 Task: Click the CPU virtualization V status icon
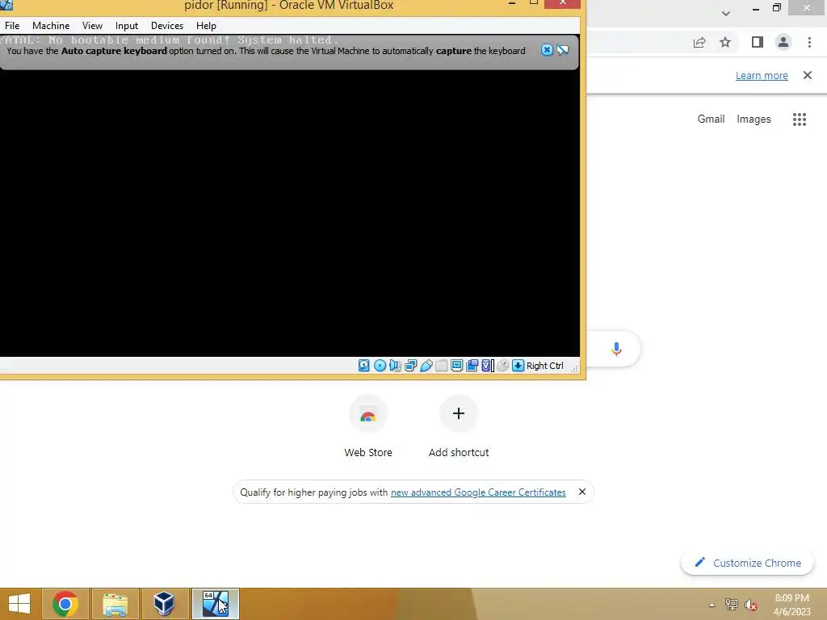tap(487, 366)
